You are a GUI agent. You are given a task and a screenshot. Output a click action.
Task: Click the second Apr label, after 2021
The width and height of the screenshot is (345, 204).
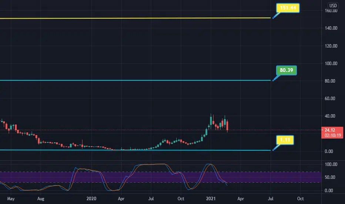coord(241,199)
